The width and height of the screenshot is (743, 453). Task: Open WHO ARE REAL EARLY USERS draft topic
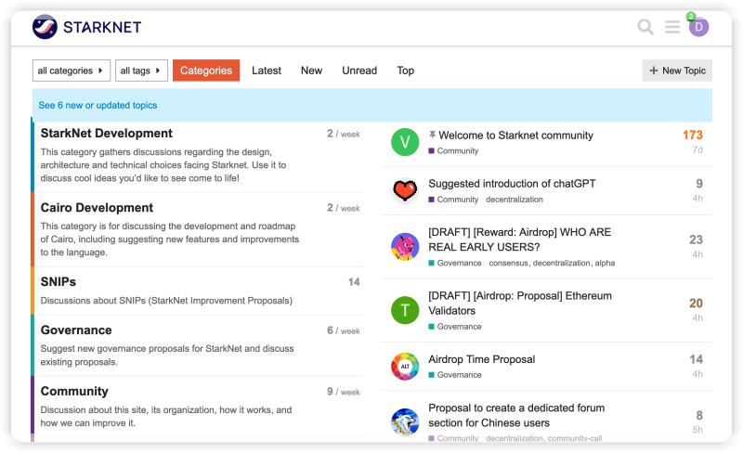(x=520, y=239)
